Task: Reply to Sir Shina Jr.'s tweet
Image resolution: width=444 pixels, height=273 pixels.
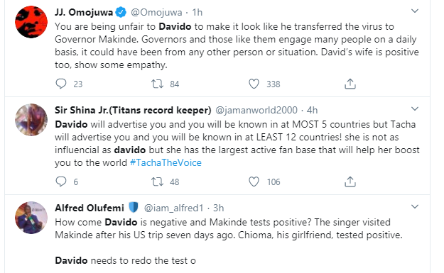Action: pos(61,182)
